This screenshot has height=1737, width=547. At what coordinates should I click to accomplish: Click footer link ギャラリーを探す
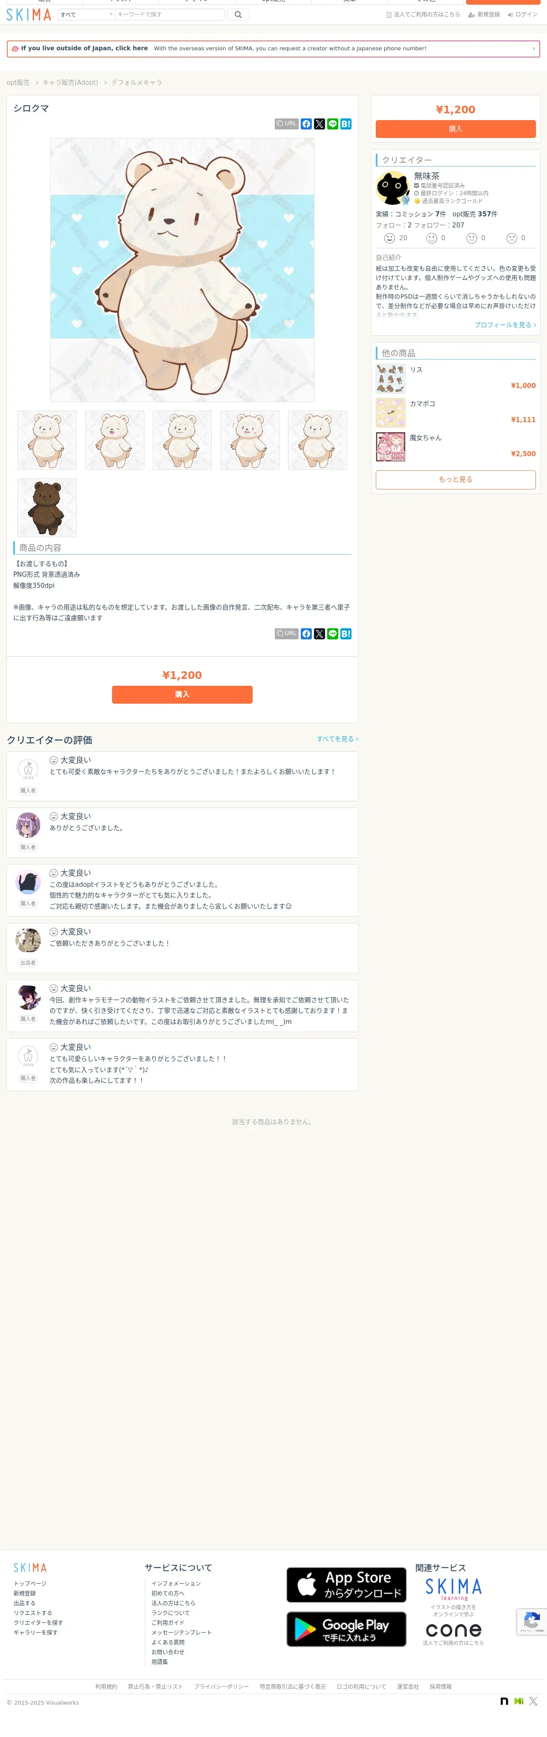pos(36,1633)
